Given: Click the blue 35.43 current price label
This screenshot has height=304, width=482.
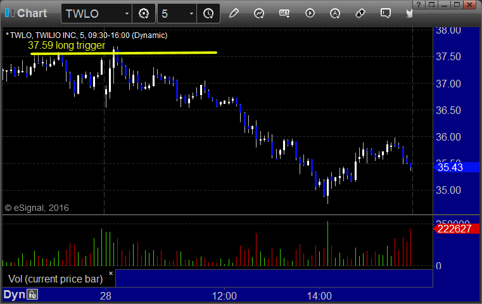Looking at the screenshot, I should pos(456,167).
